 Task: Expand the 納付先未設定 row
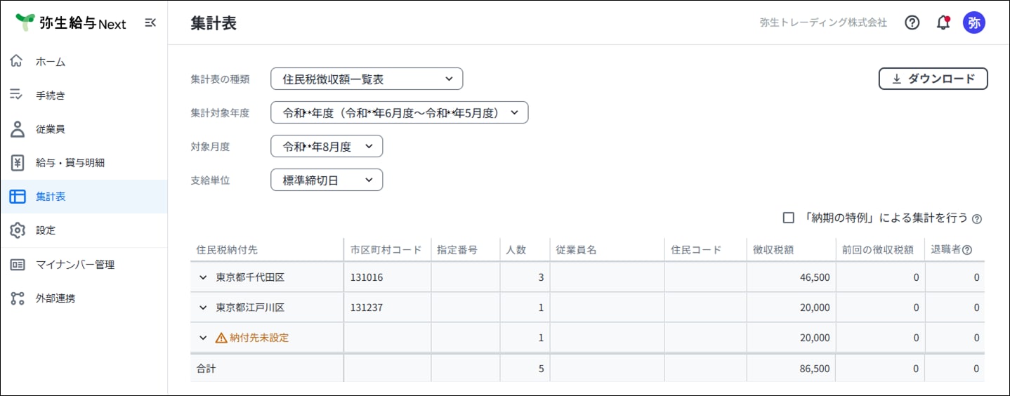click(x=203, y=338)
